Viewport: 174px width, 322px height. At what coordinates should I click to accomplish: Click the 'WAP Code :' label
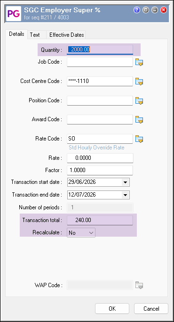(x=48, y=285)
